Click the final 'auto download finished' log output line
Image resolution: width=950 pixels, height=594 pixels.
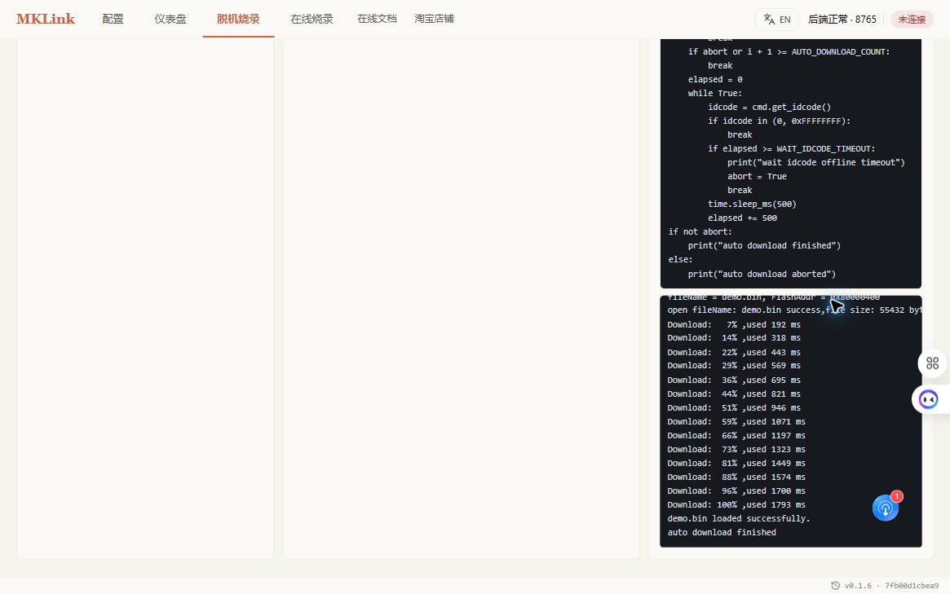(x=722, y=532)
